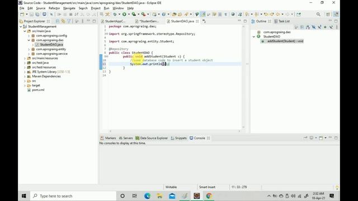Open the Coverage dropdown arrow
This screenshot has height=201, width=358.
click(x=138, y=15)
